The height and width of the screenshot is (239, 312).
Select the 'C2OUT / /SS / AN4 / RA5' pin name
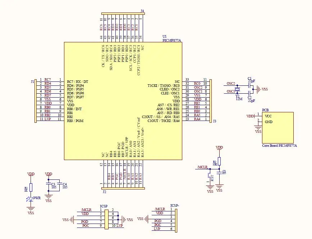(x=161, y=117)
